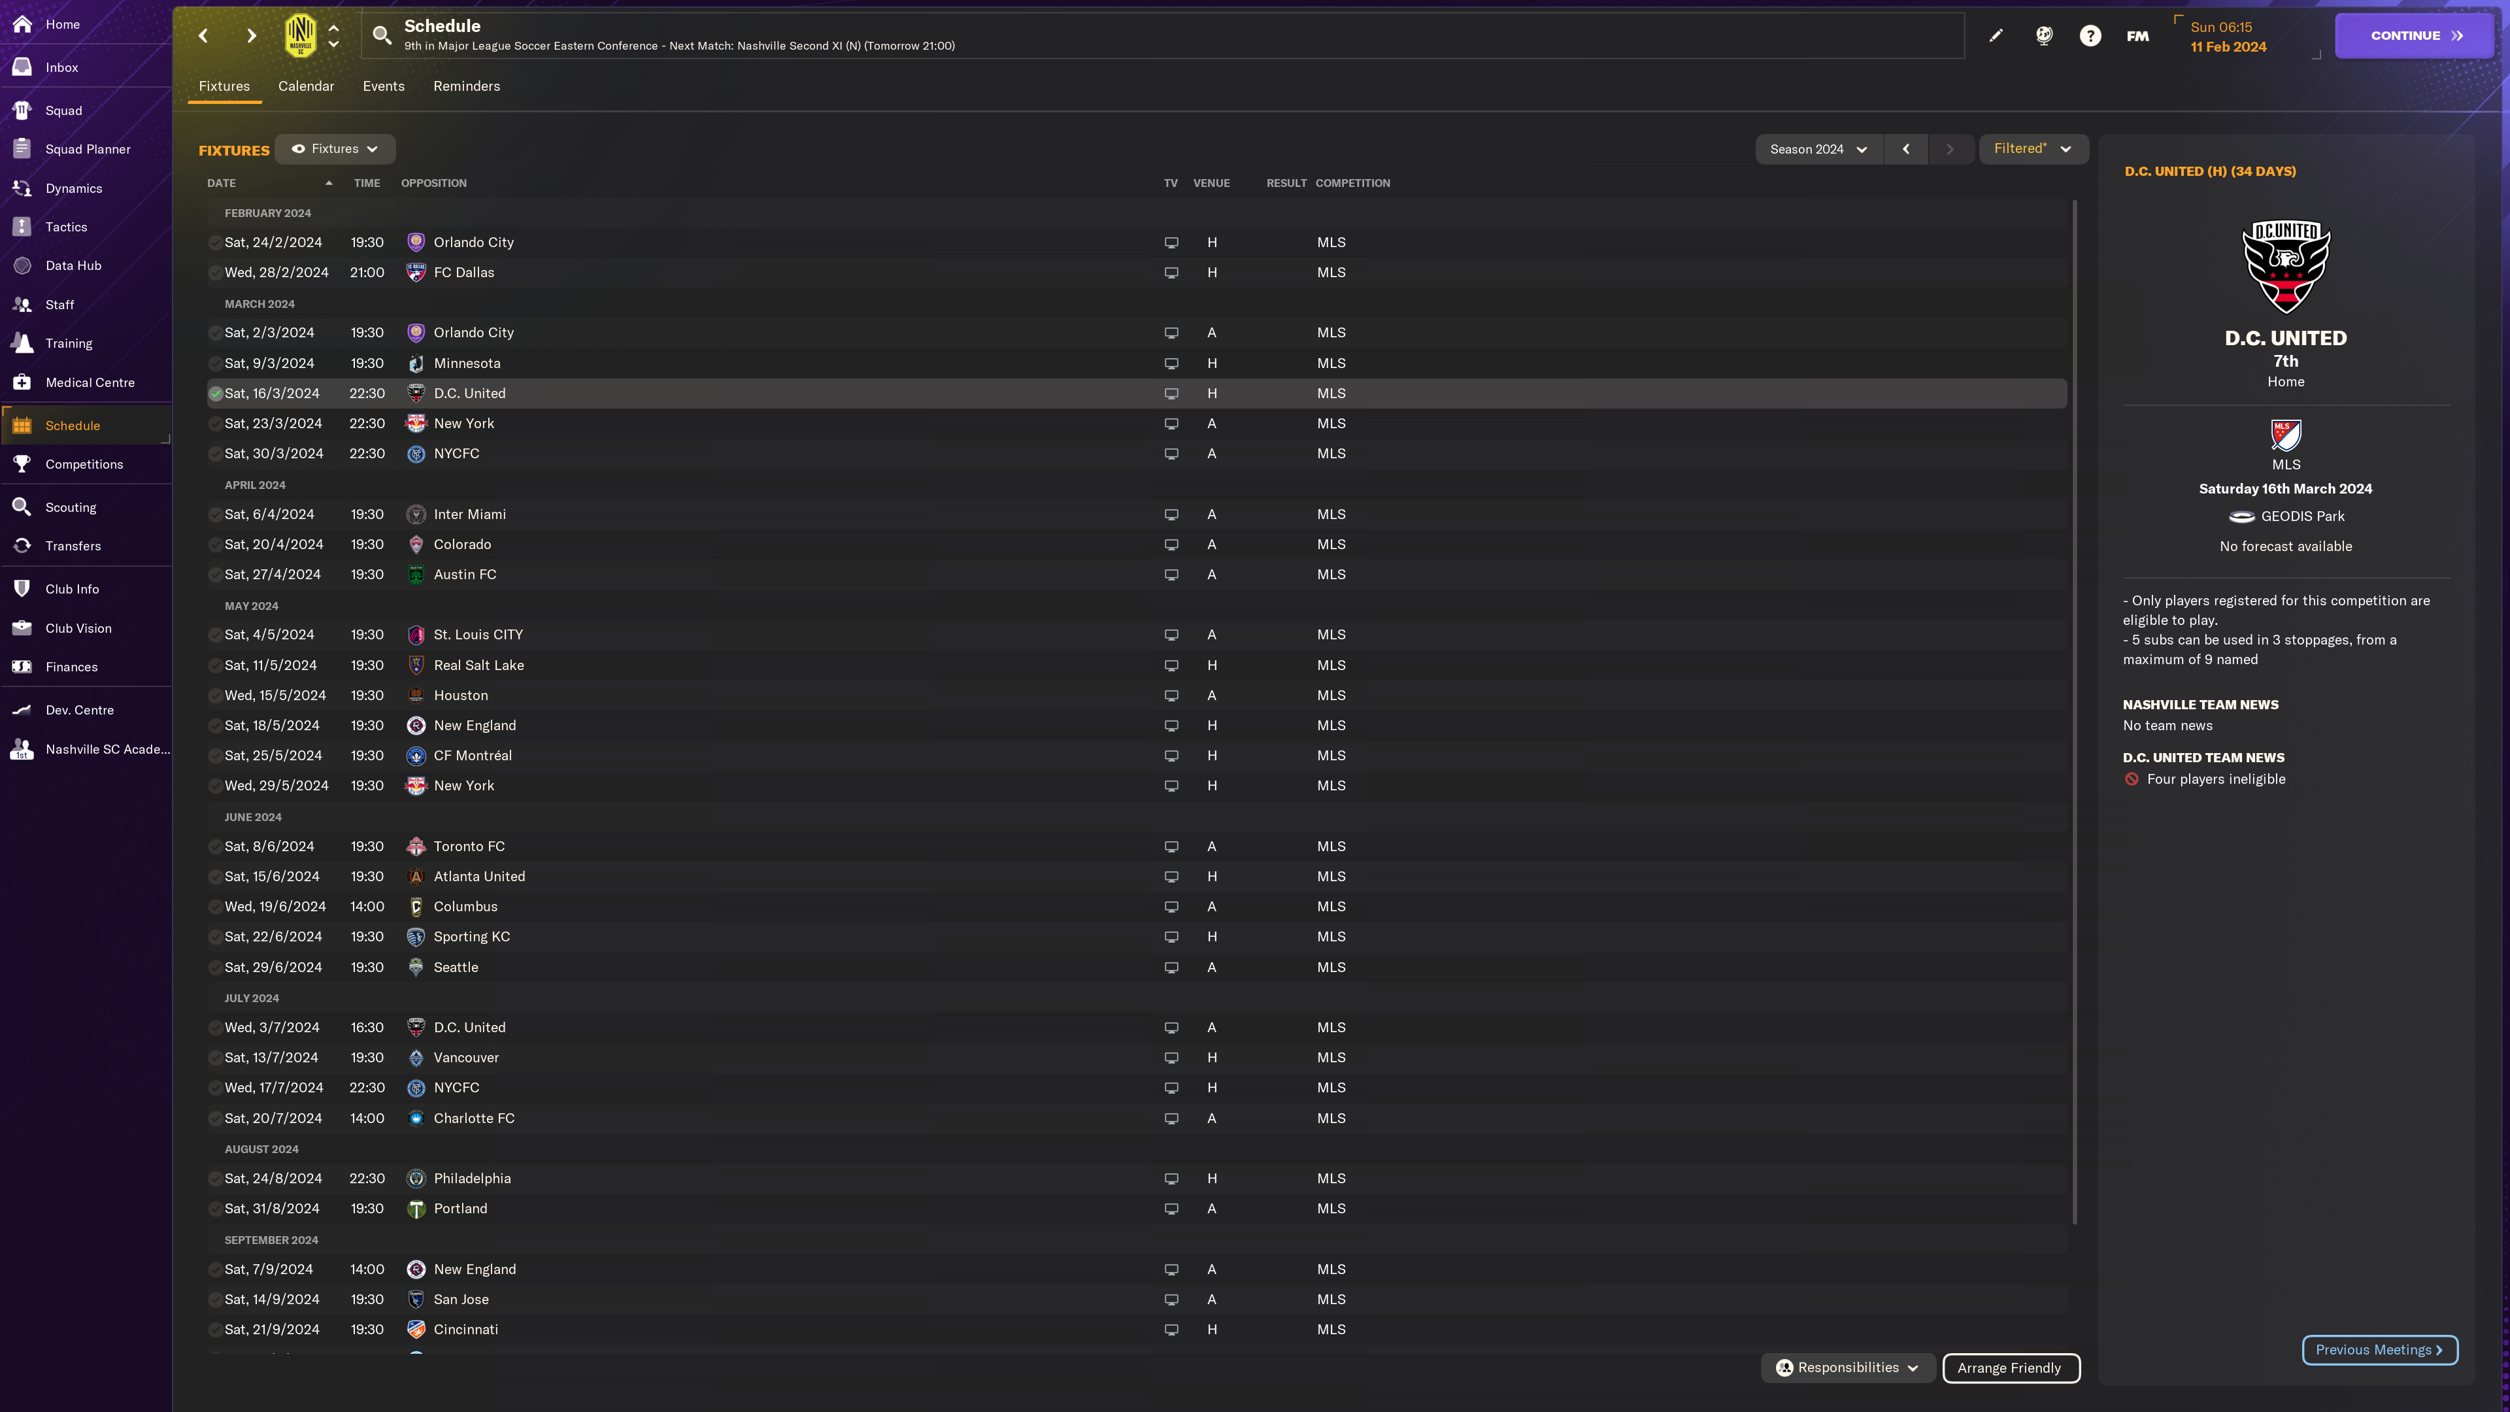Open the Nashville SC Academy icon

[x=22, y=749]
